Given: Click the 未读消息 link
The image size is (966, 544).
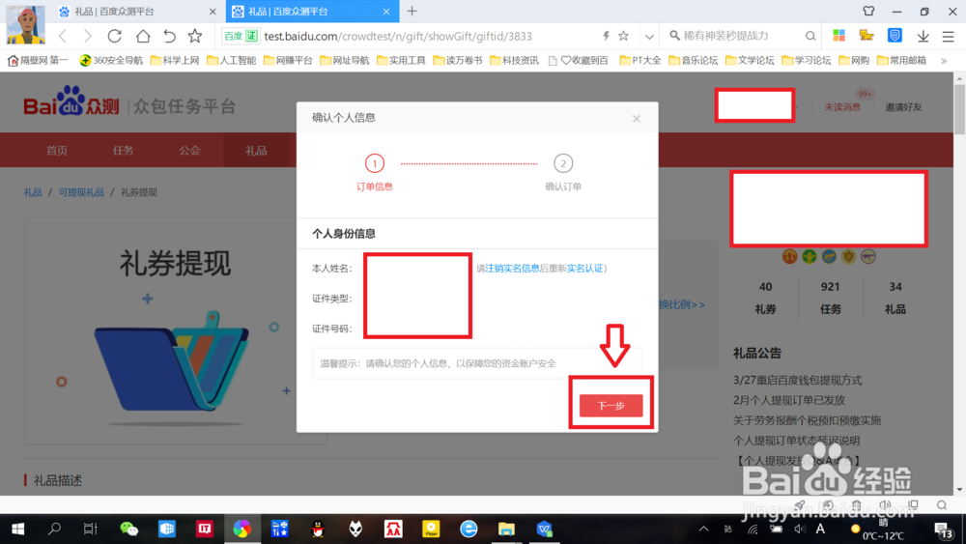Looking at the screenshot, I should [x=842, y=107].
